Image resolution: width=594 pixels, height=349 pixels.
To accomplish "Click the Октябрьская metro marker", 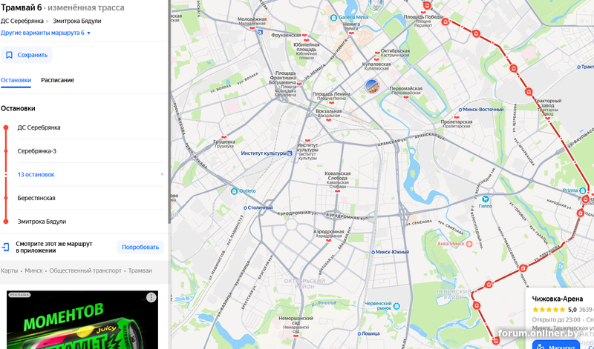I will tap(377, 53).
